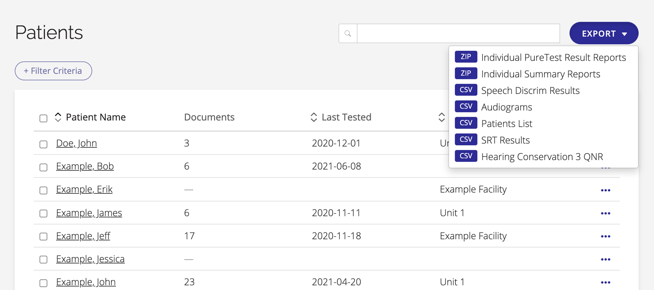This screenshot has width=654, height=290.
Task: Open more options for Example, Jeff
Action: [x=605, y=236]
